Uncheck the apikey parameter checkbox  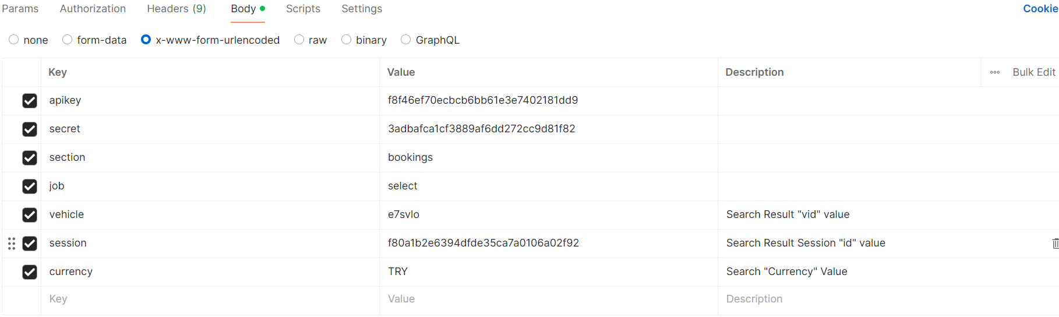click(x=30, y=101)
